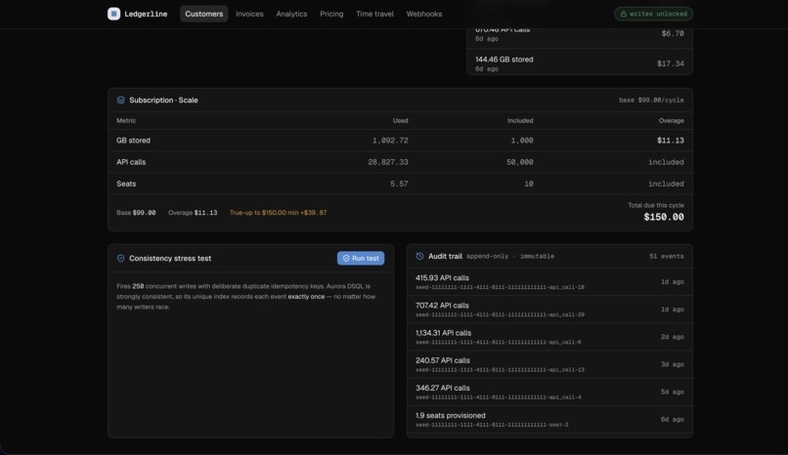Click the 50,000 included value
This screenshot has height=455, width=788.
(x=520, y=162)
